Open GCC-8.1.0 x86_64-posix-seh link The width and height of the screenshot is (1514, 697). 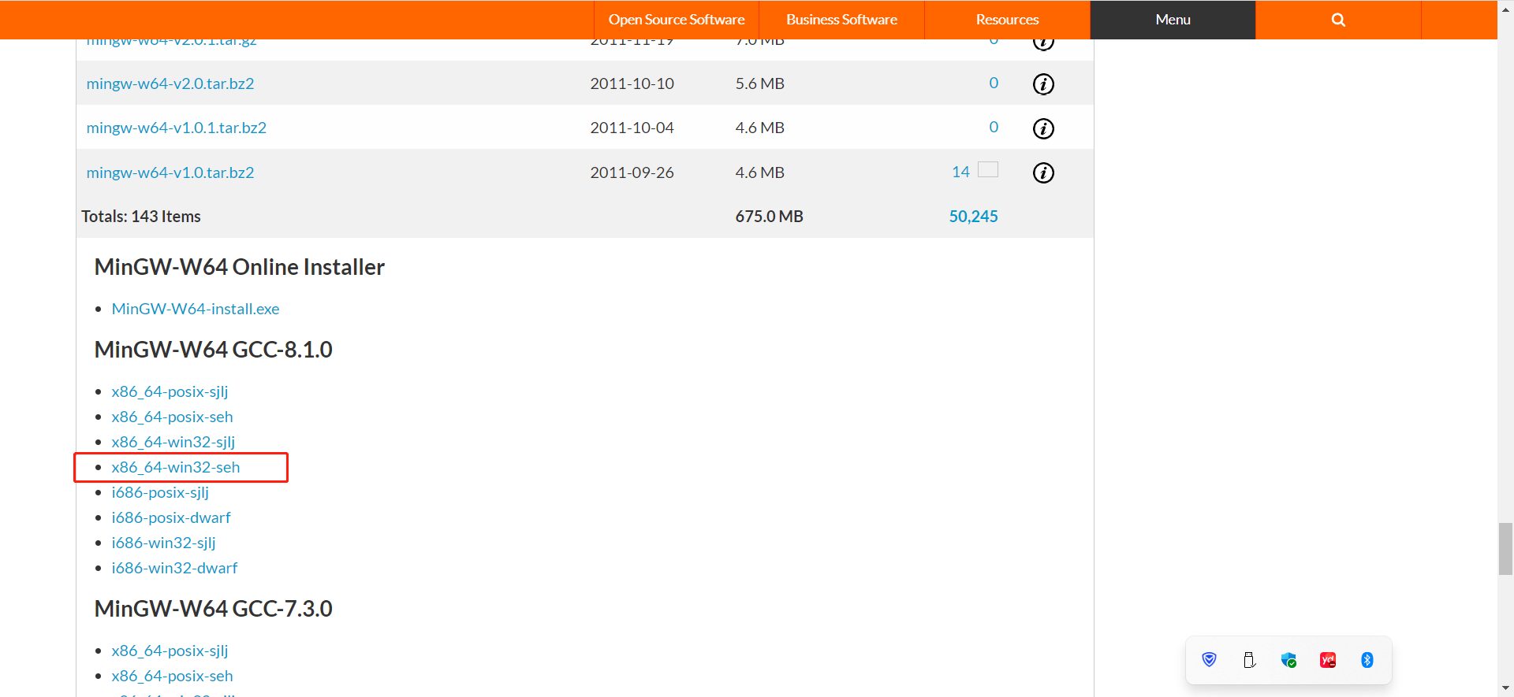click(172, 417)
